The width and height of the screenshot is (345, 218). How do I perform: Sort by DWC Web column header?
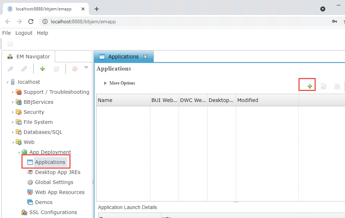pyautogui.click(x=193, y=100)
